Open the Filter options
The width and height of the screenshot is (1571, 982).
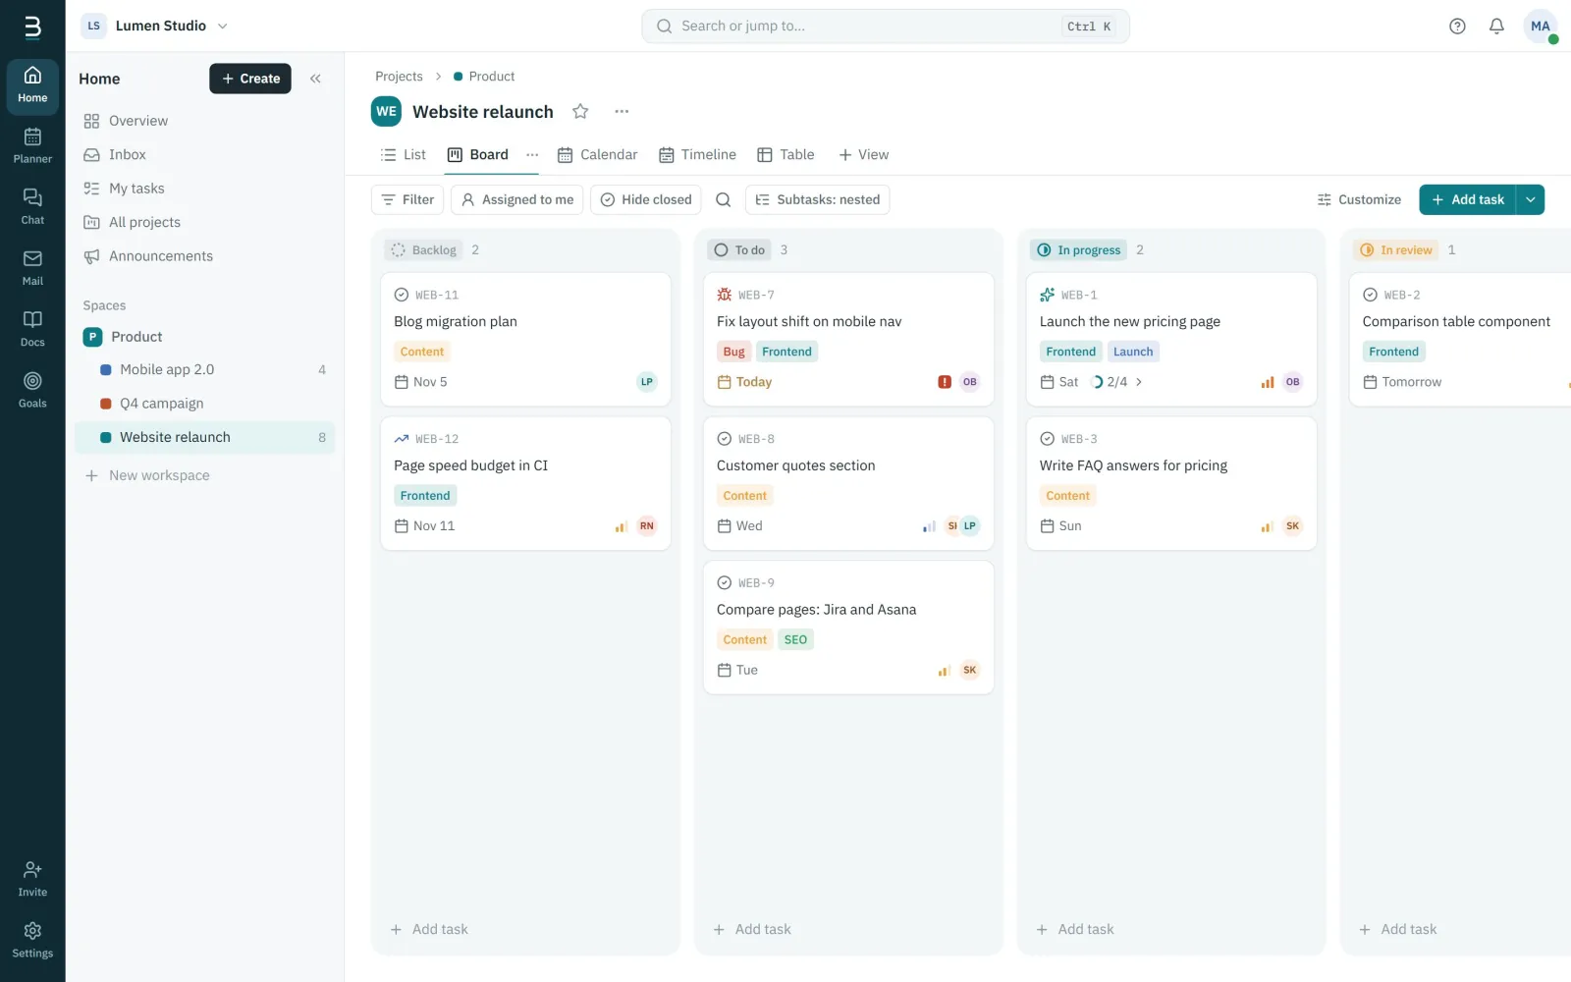407,199
